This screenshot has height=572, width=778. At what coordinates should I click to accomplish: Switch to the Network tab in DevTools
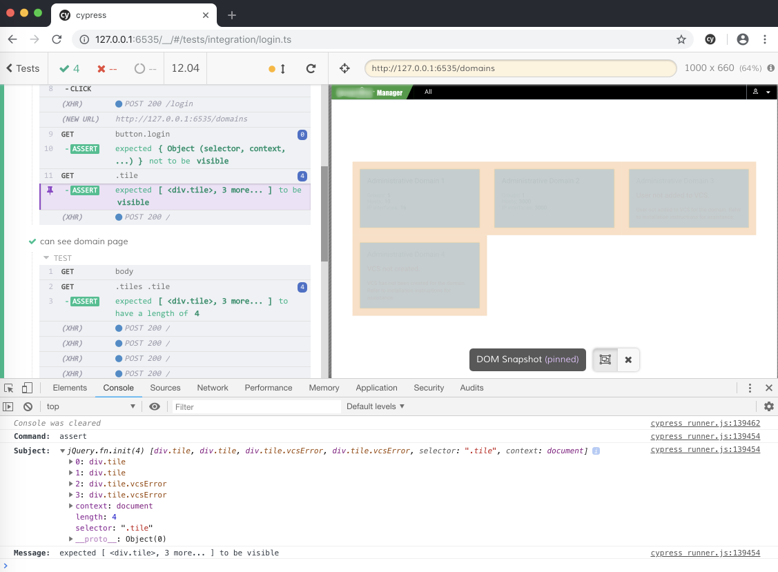[213, 388]
